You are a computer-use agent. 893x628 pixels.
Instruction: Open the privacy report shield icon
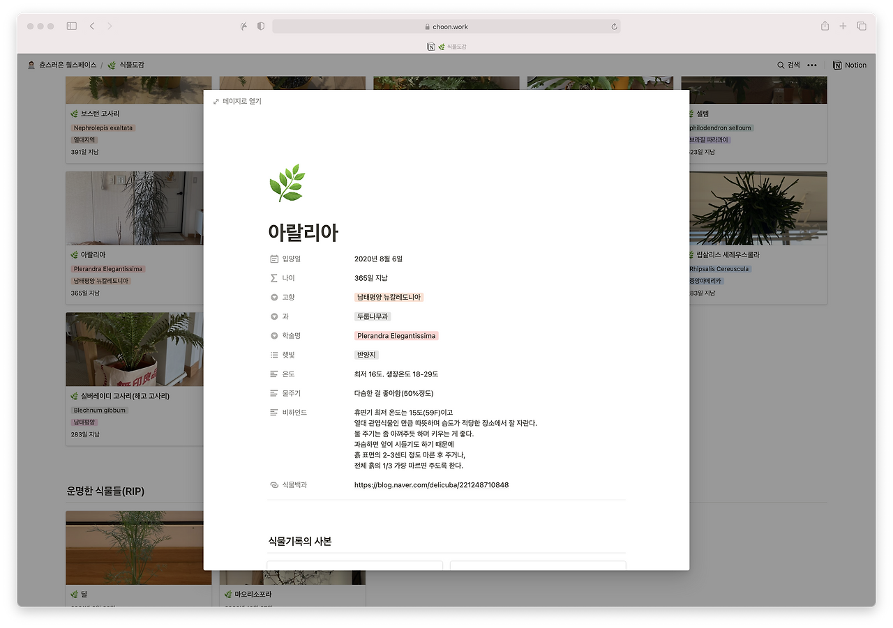tap(261, 26)
